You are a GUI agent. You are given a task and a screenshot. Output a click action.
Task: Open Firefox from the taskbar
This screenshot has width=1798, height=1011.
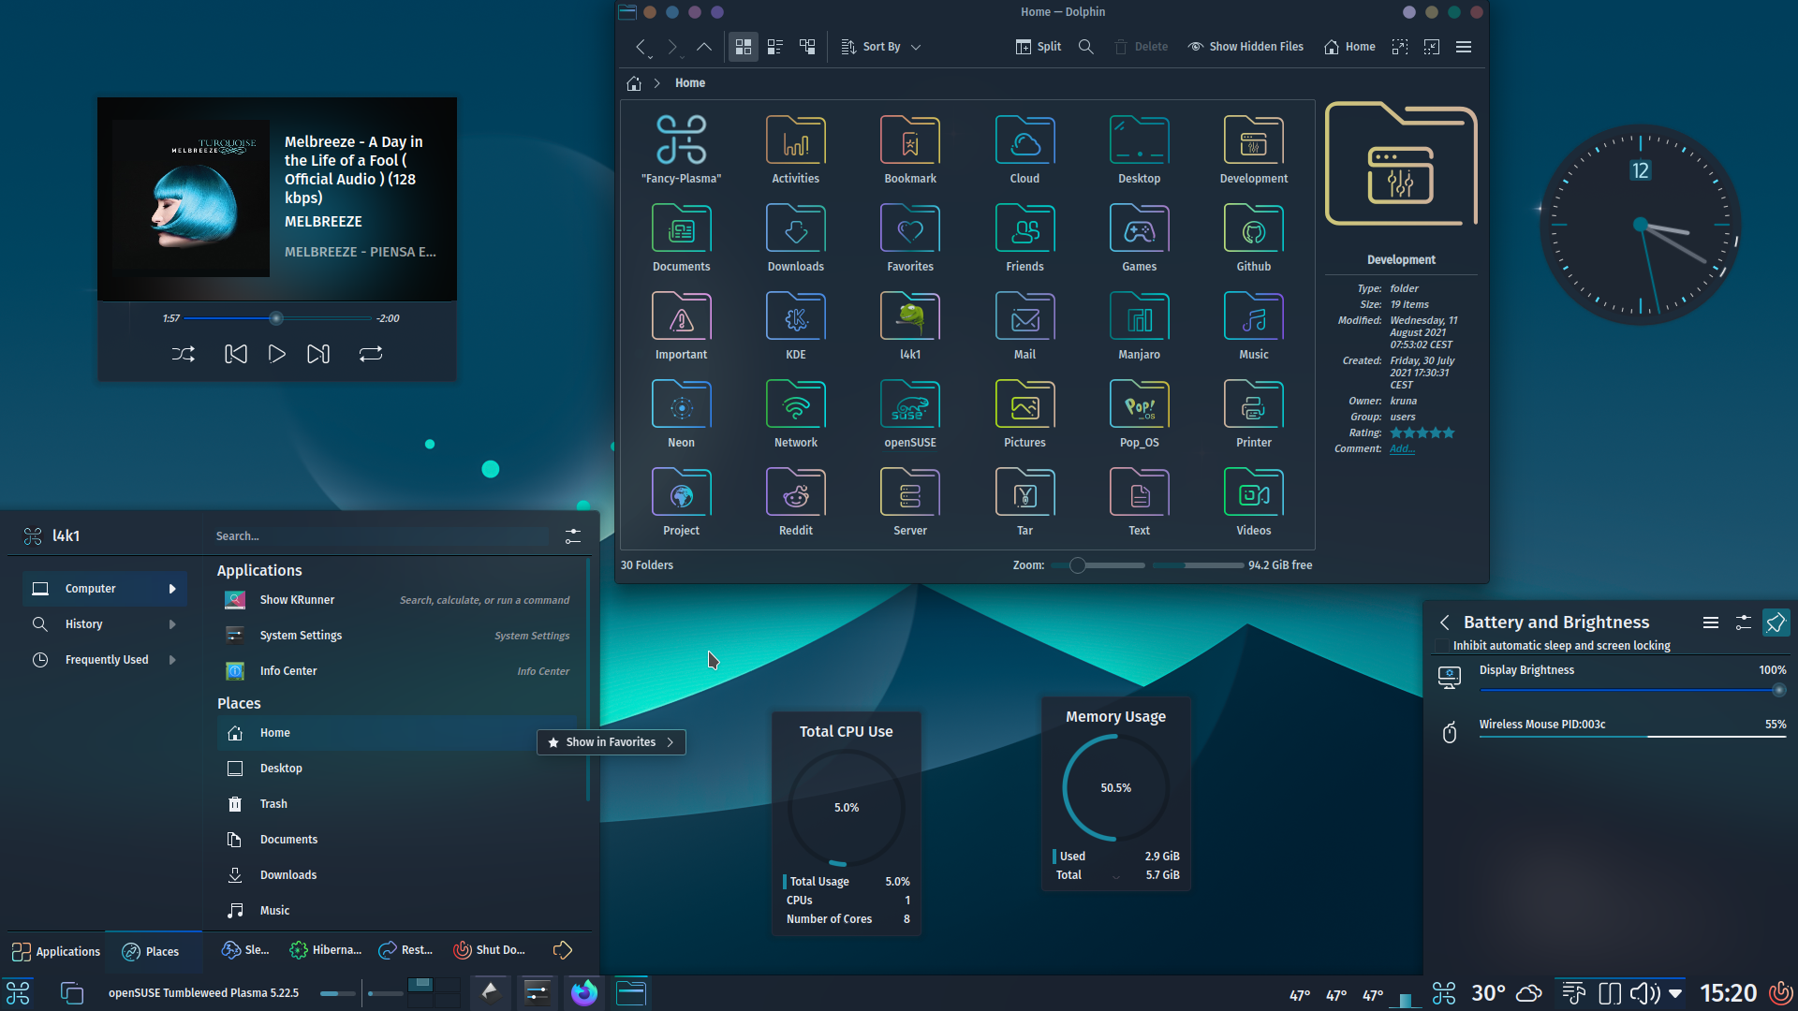[x=584, y=993]
